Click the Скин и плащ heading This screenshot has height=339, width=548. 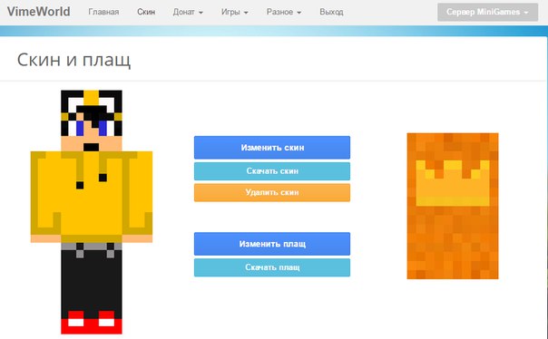click(x=73, y=60)
